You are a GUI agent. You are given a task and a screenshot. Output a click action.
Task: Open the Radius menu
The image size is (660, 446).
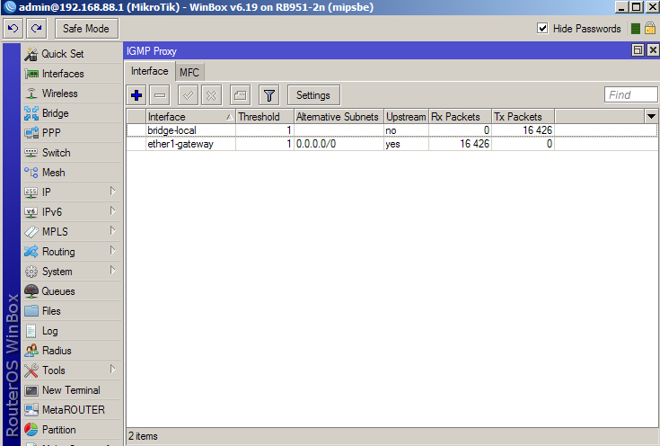[x=72, y=351]
